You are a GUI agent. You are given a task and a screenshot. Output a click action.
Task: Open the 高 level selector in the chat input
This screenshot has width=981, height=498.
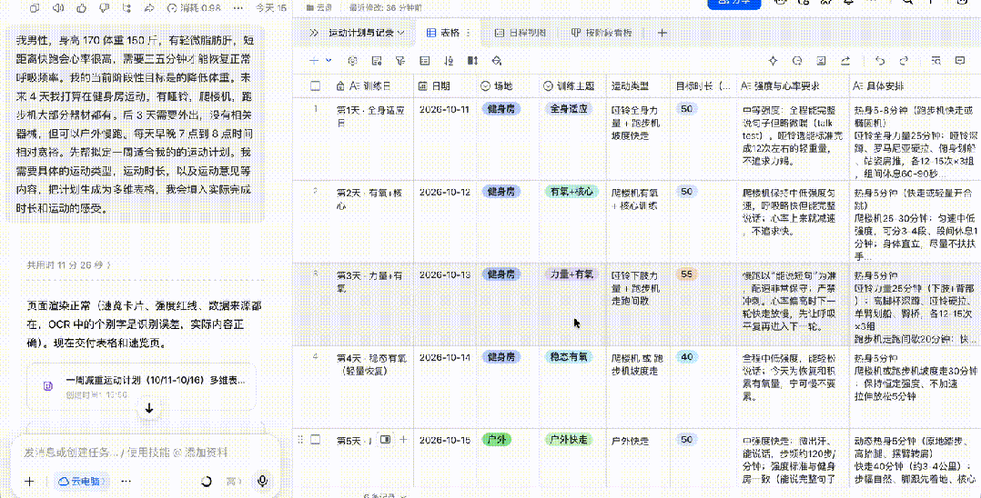click(x=233, y=481)
